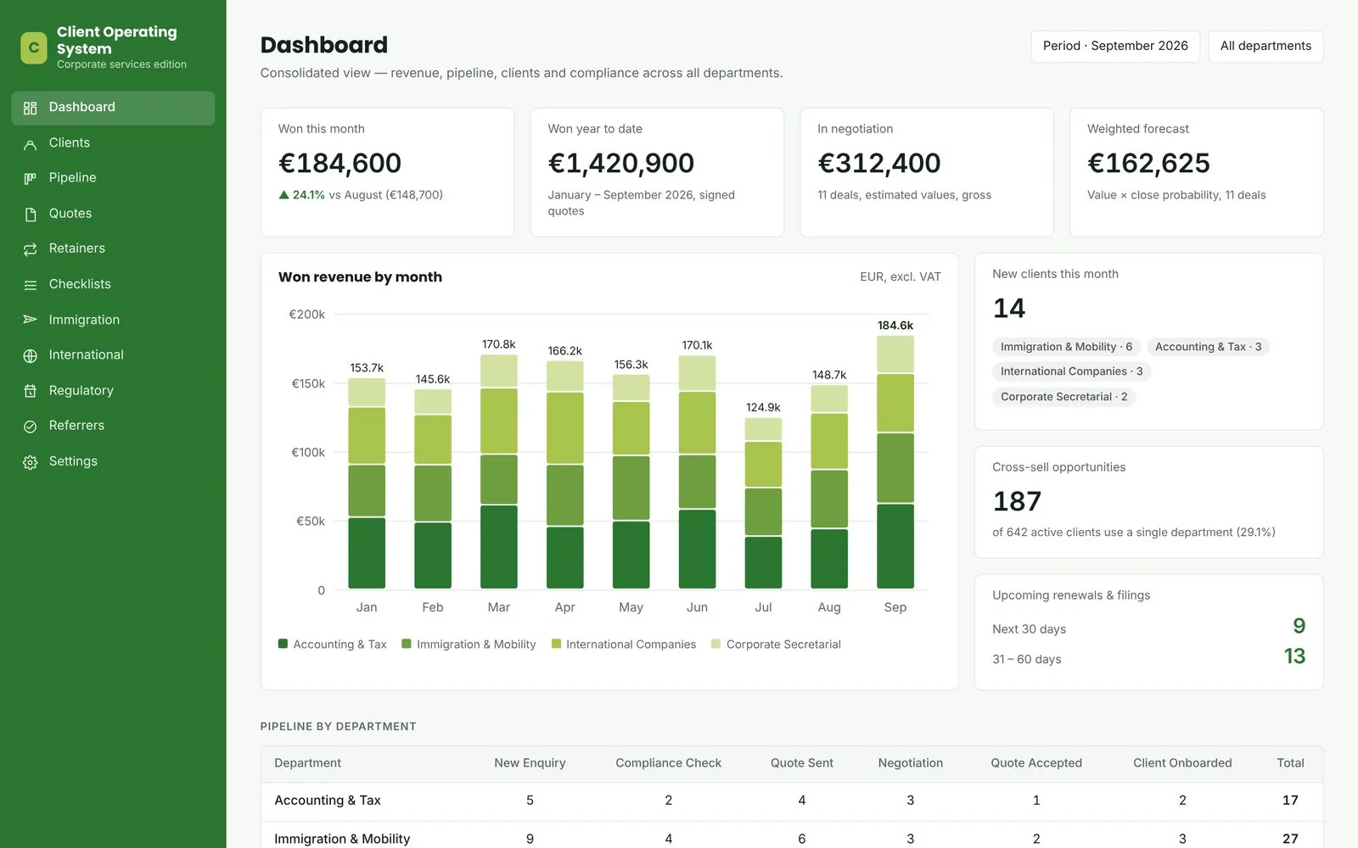The image size is (1358, 848).
Task: Click the Accounting & Tax table row name
Action: [x=328, y=801]
